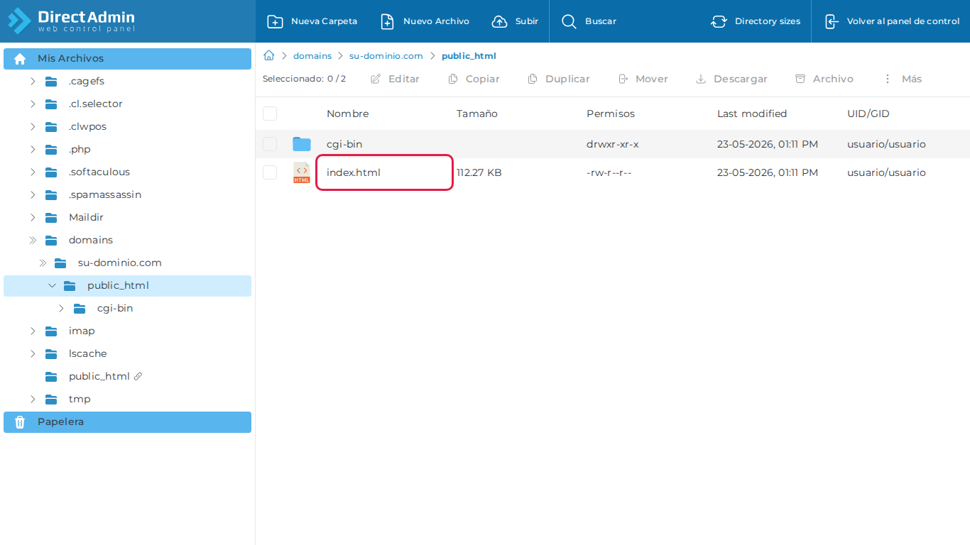The width and height of the screenshot is (970, 545).
Task: Click domains breadcrumb link
Action: [x=312, y=55]
